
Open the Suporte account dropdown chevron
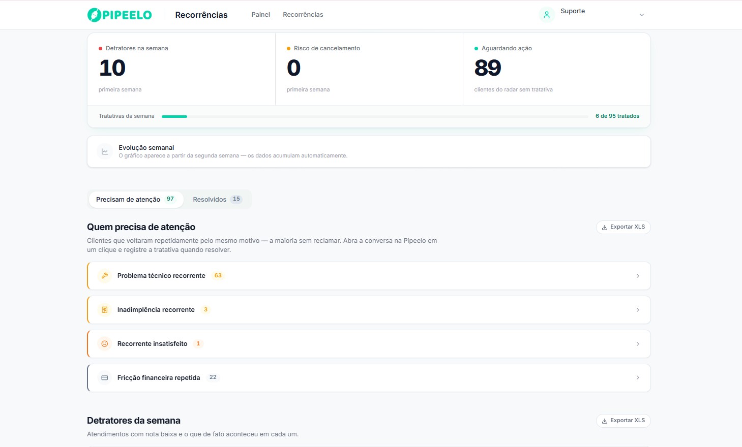pos(642,15)
